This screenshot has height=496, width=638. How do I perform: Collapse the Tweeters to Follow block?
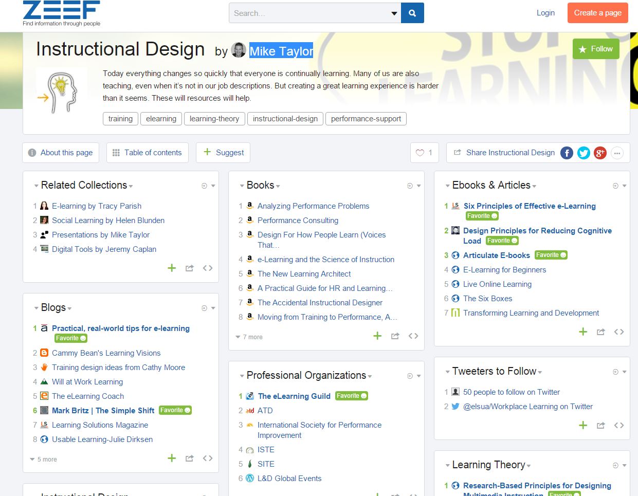(447, 372)
